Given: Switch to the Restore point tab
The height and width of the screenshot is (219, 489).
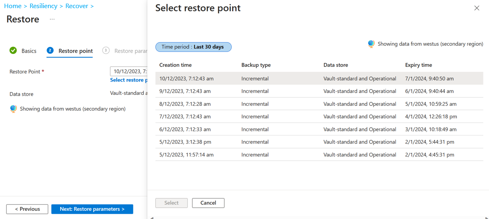Looking at the screenshot, I should 75,51.
